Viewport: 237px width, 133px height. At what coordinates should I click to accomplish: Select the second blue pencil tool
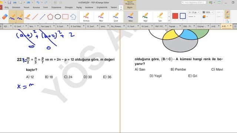tap(20, 17)
